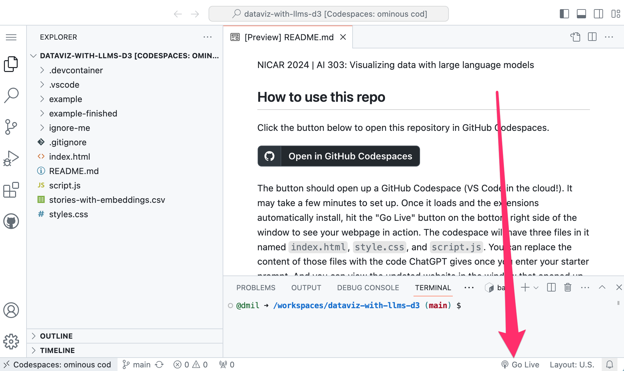Open the Manage gear icon
This screenshot has height=371, width=624.
tap(11, 342)
